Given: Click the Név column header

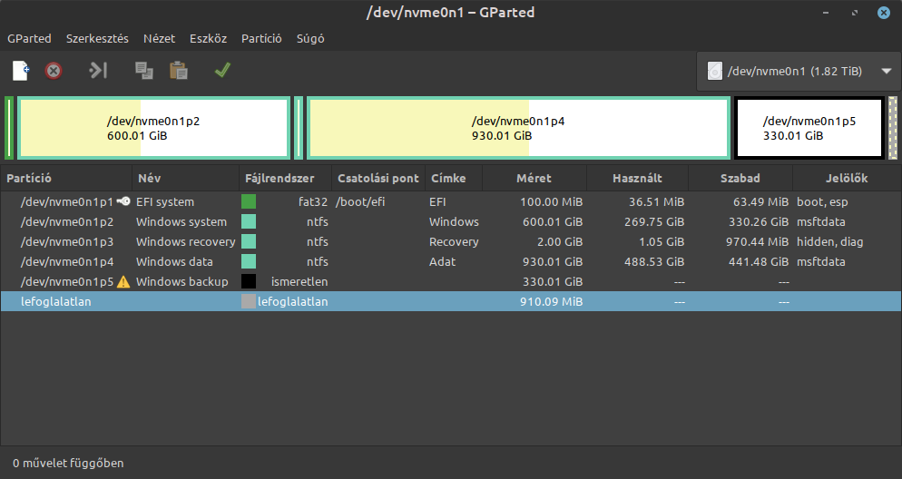Looking at the screenshot, I should pyautogui.click(x=185, y=178).
